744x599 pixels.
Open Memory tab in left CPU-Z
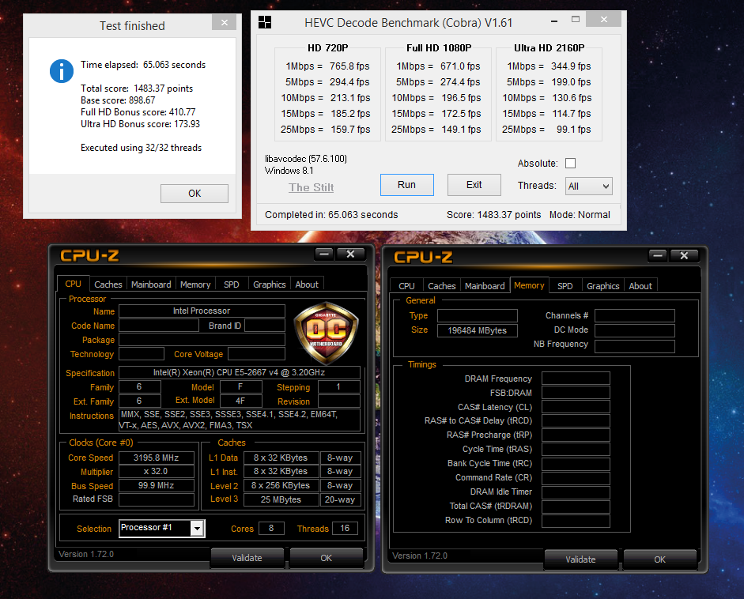[x=195, y=284]
